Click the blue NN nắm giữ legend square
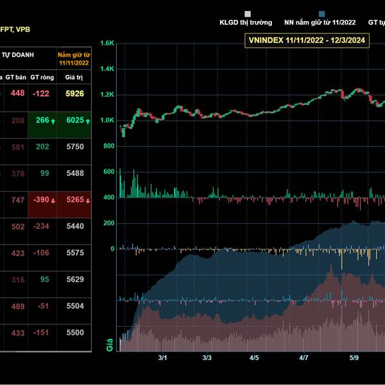Screen dimensions: 385x385 click(321, 13)
